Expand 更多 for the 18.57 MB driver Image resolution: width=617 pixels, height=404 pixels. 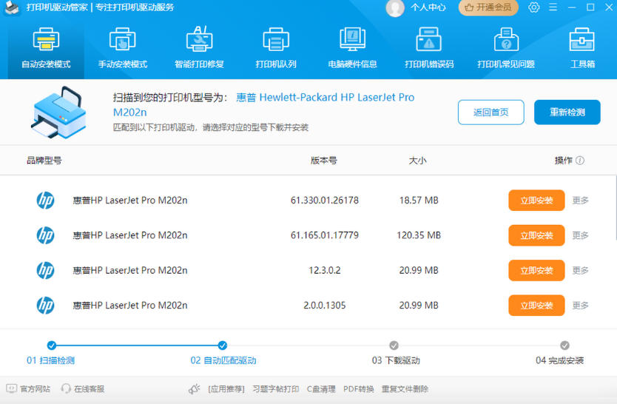click(580, 201)
